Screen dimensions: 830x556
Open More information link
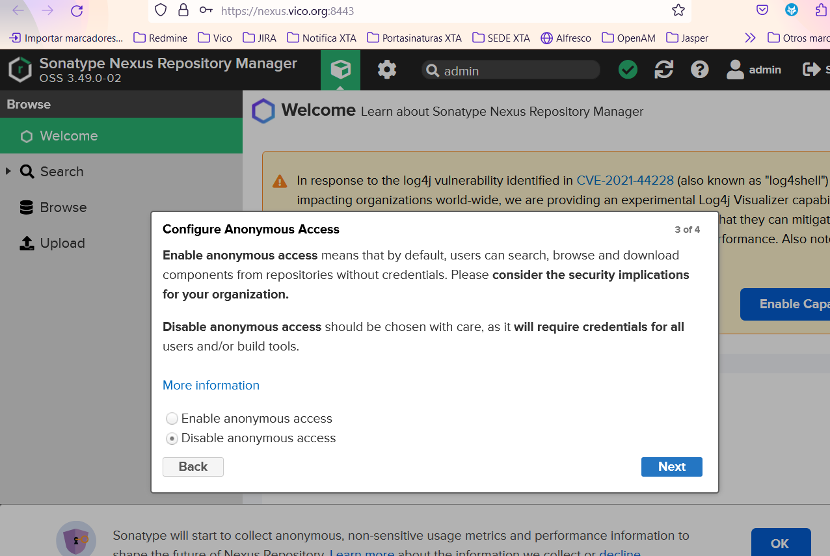click(x=211, y=386)
